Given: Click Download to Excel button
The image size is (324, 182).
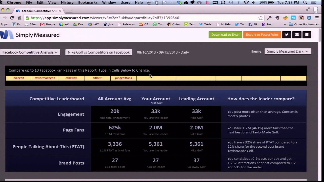Looking at the screenshot, I should pyautogui.click(x=225, y=35).
